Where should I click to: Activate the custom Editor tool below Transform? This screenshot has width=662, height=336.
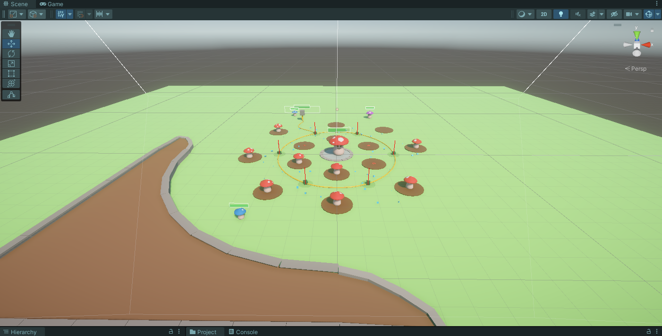(x=11, y=95)
